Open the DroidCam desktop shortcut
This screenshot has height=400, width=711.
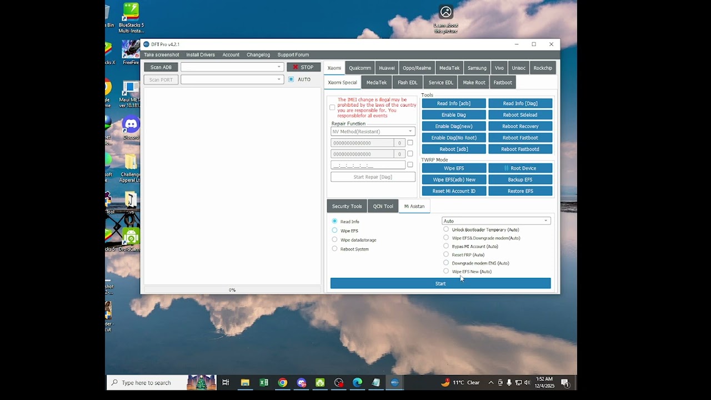click(x=131, y=240)
